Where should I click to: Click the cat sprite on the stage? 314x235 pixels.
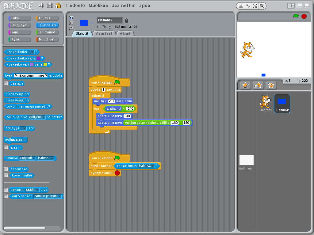tap(247, 50)
